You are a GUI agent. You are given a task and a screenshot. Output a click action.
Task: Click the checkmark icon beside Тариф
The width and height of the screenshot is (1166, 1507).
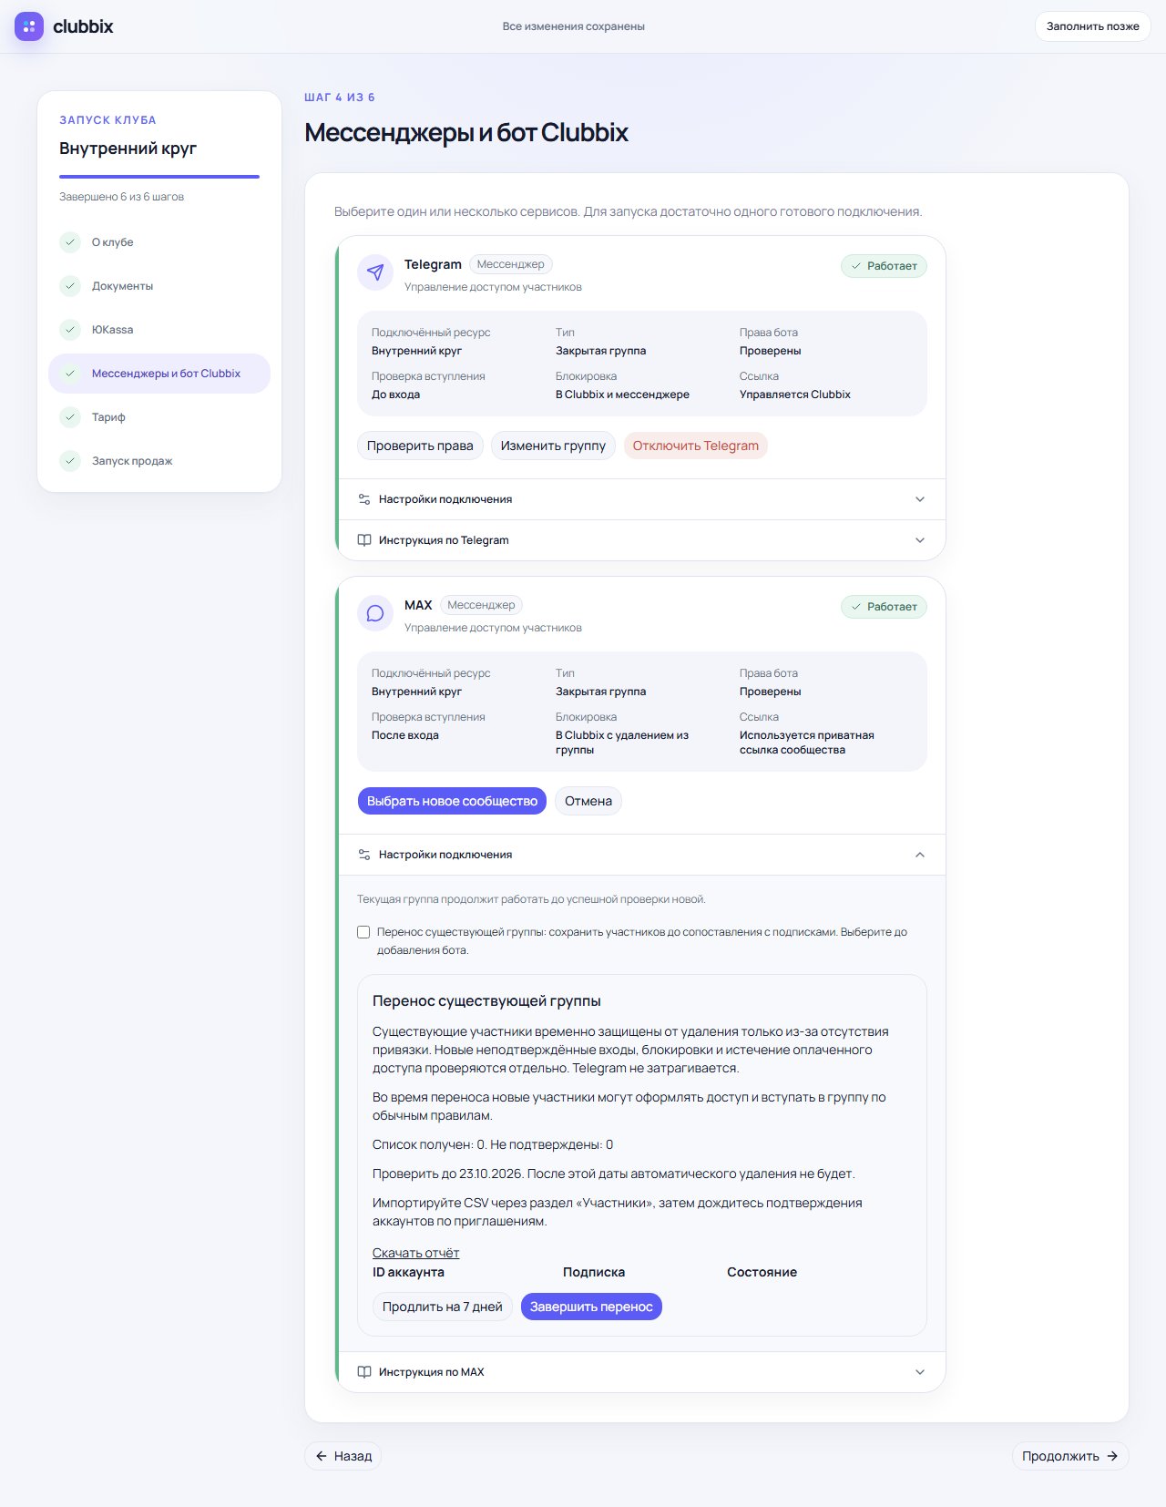coord(70,417)
